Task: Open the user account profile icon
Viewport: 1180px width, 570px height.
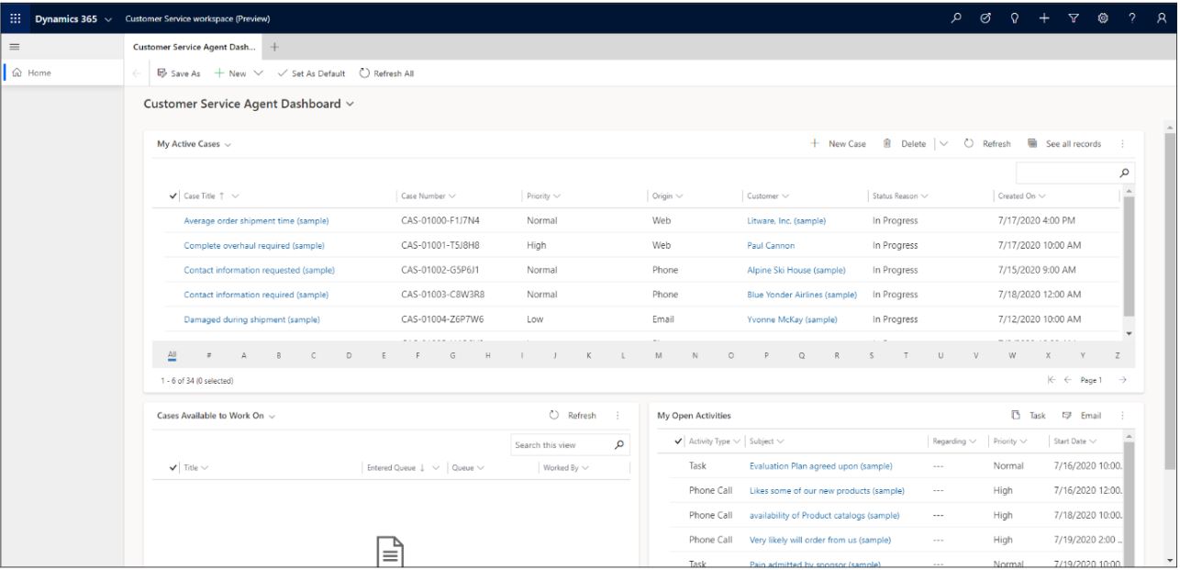Action: (1163, 17)
